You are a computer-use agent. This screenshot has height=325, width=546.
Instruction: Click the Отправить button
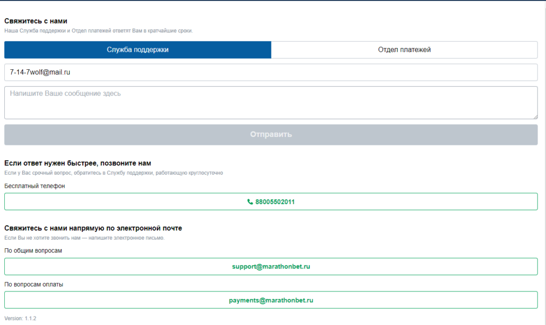271,135
